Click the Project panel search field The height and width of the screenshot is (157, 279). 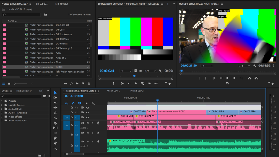tap(21, 15)
